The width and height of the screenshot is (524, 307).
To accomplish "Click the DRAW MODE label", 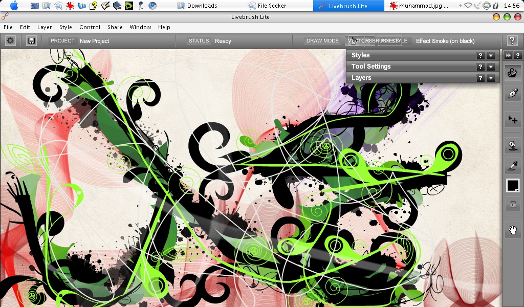I will pyautogui.click(x=322, y=41).
